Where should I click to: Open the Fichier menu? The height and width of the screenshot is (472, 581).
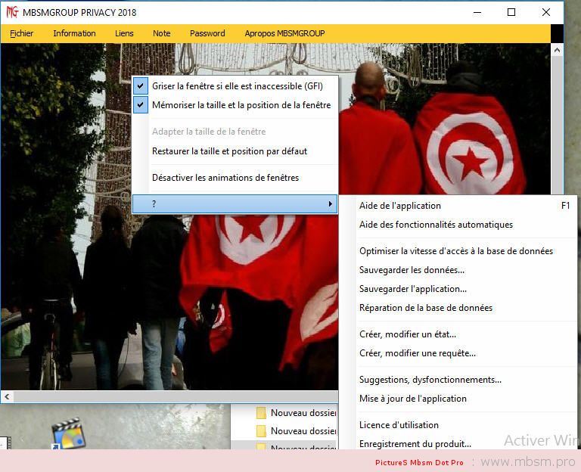tap(22, 33)
